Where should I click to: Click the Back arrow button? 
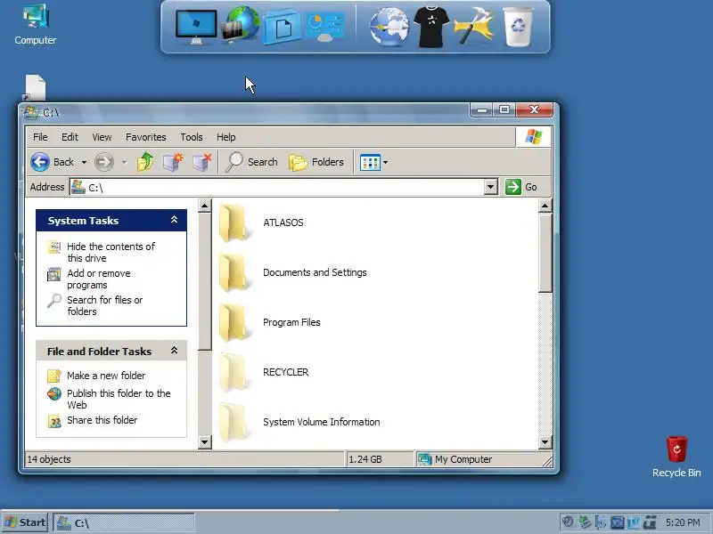(40, 162)
